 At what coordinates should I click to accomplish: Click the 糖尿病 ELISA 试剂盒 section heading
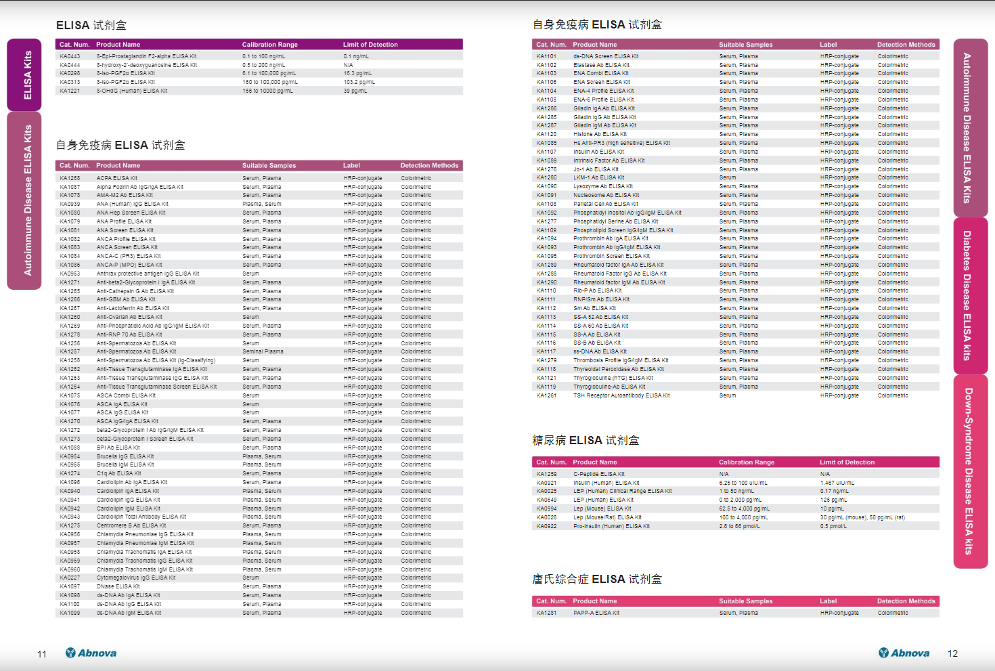pos(585,440)
